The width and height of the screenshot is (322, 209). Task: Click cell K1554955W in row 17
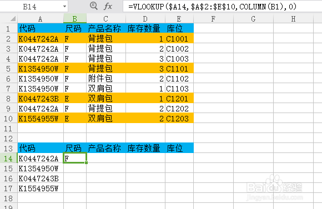(41, 188)
